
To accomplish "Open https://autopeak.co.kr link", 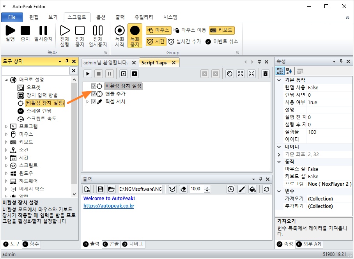I will pyautogui.click(x=109, y=206).
